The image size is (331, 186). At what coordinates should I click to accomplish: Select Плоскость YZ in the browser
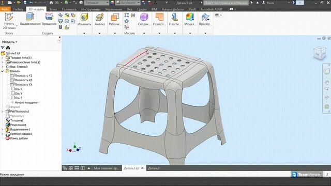(23, 75)
